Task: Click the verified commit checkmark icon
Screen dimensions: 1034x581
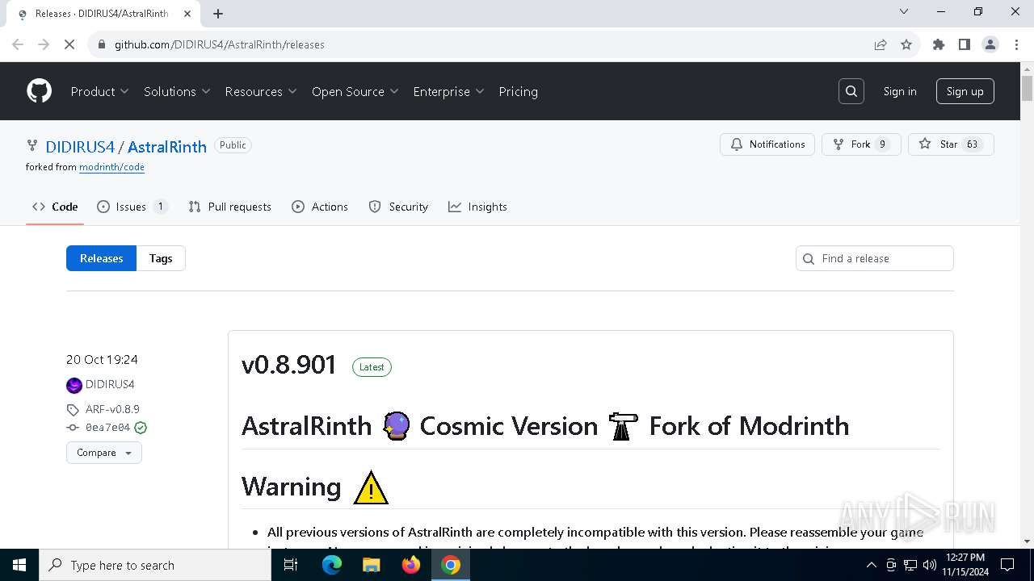Action: click(141, 428)
